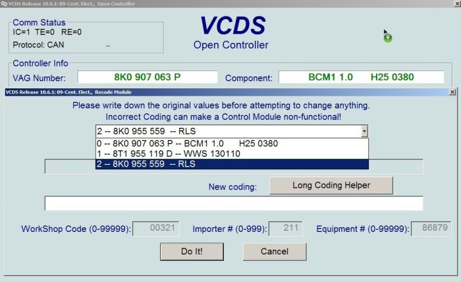Select module 1 -- 8T1 955 119 D WWS
461x282 pixels.
click(x=232, y=154)
